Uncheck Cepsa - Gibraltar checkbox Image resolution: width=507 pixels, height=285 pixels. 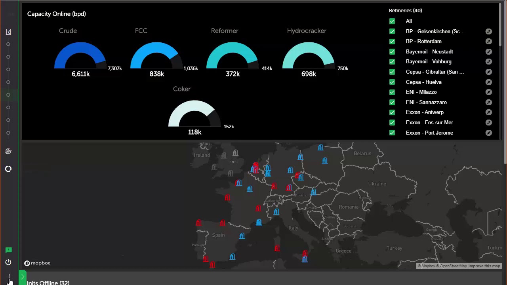pos(392,72)
